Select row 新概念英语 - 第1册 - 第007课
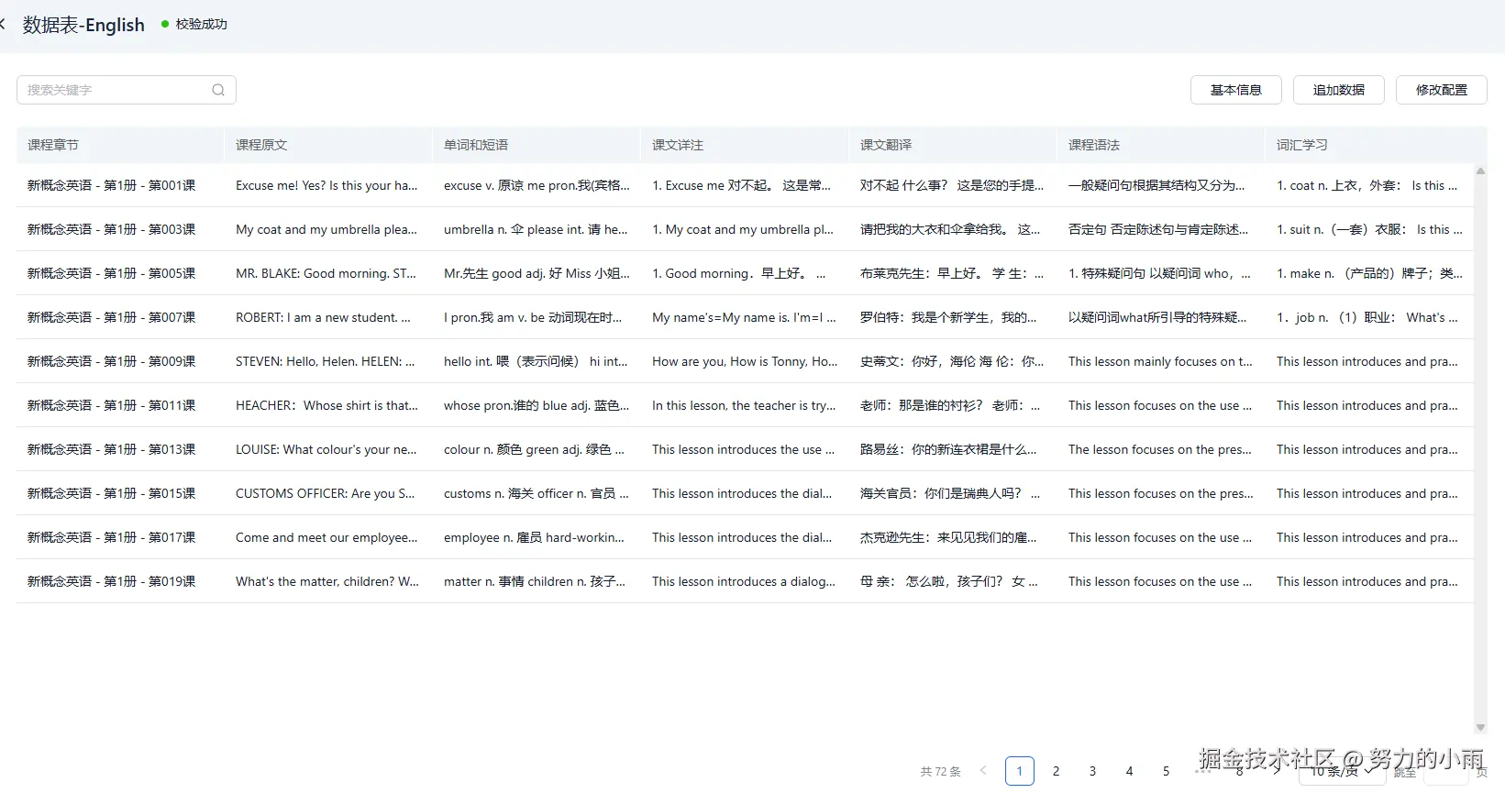This screenshot has width=1505, height=793. pos(745,317)
